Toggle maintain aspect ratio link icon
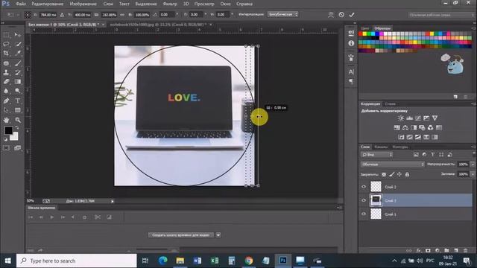Image resolution: width=477 pixels, height=268 pixels. click(x=122, y=15)
